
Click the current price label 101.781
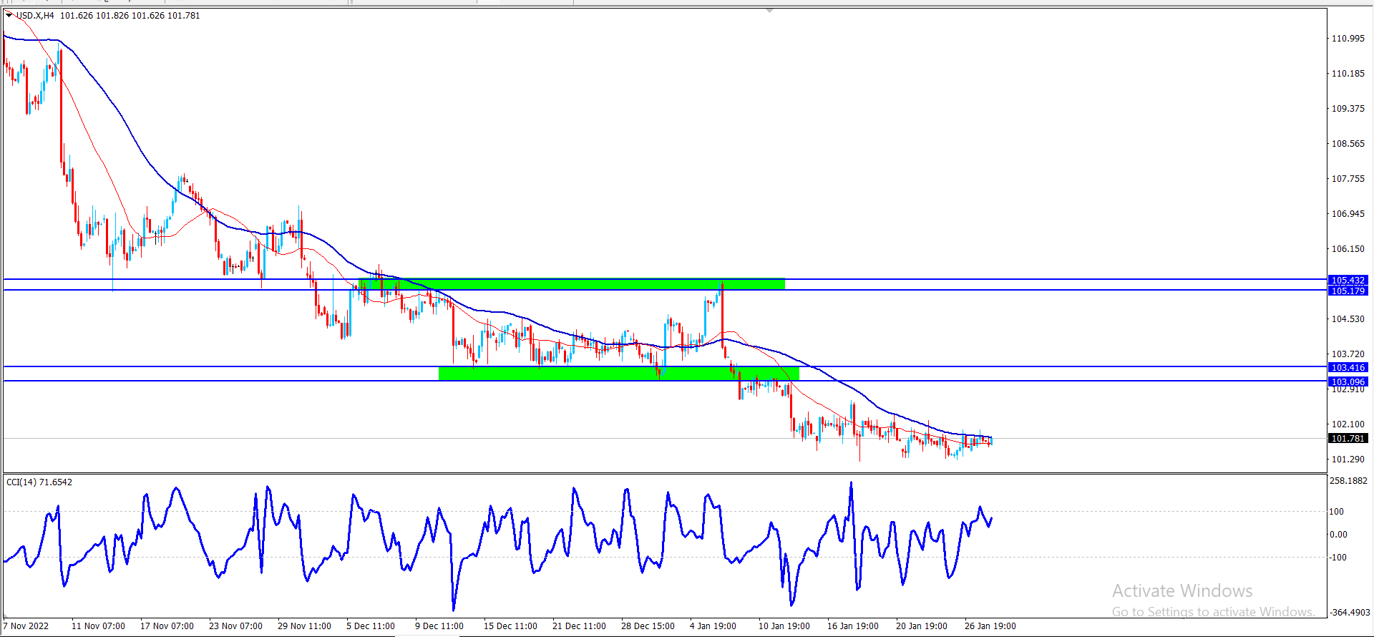1348,439
